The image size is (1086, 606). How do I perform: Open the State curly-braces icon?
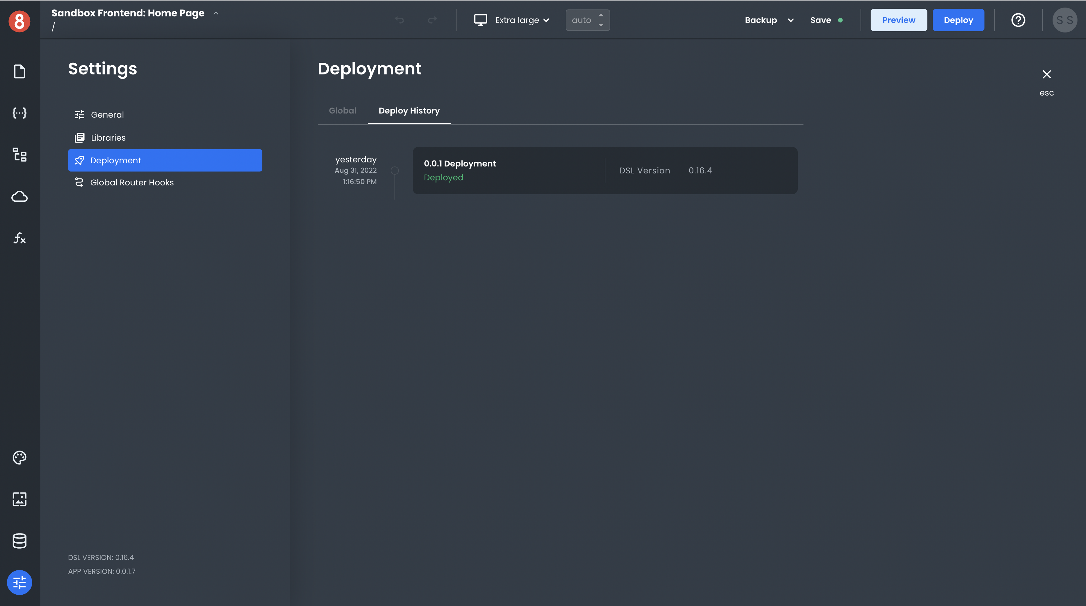point(20,113)
